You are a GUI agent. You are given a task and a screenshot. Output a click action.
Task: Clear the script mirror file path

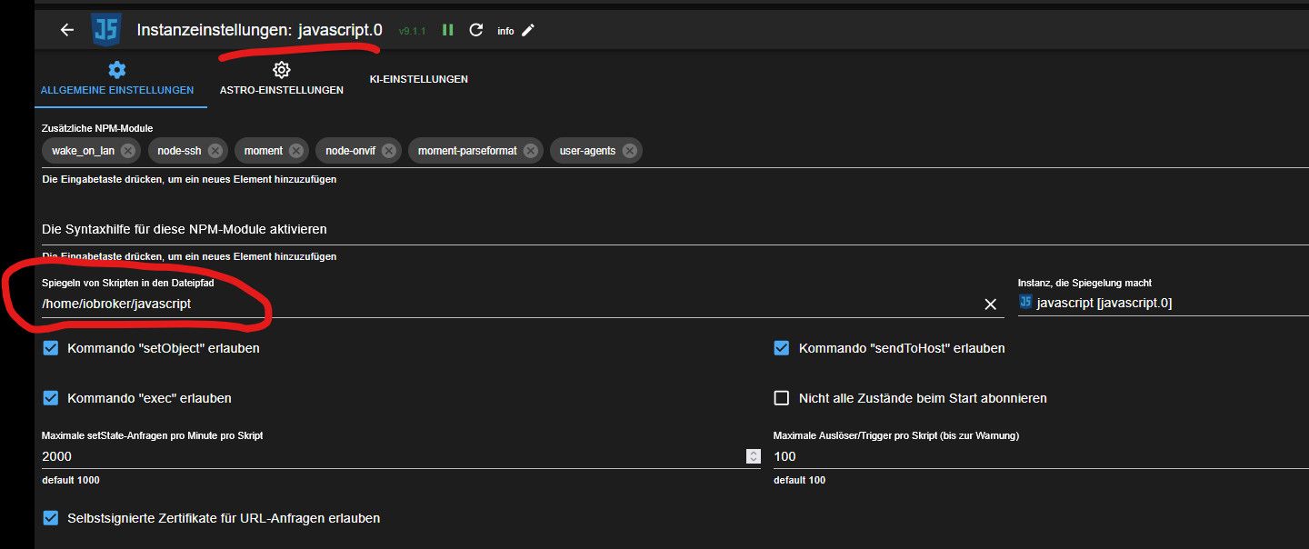click(x=991, y=304)
